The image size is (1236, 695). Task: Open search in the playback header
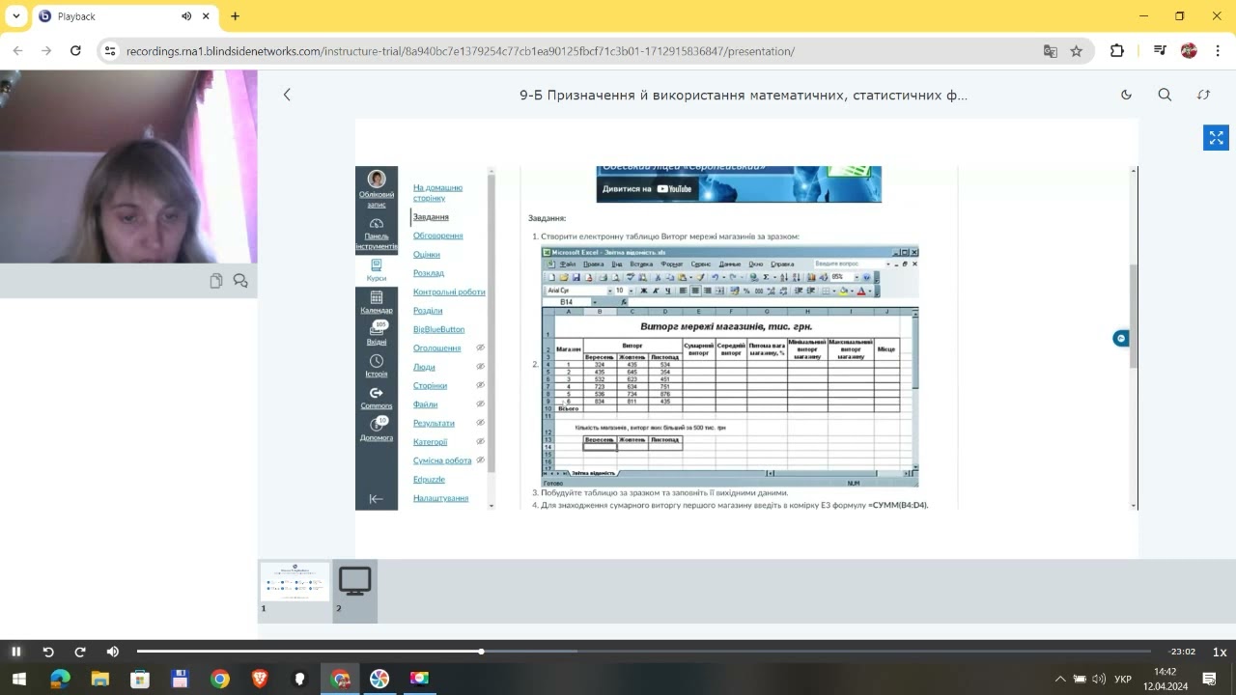[1165, 95]
